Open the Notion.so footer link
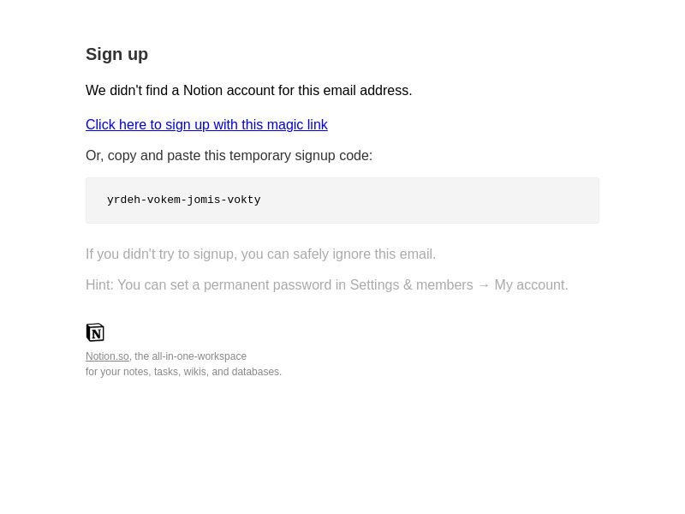Image resolution: width=685 pixels, height=514 pixels. pyautogui.click(x=107, y=356)
